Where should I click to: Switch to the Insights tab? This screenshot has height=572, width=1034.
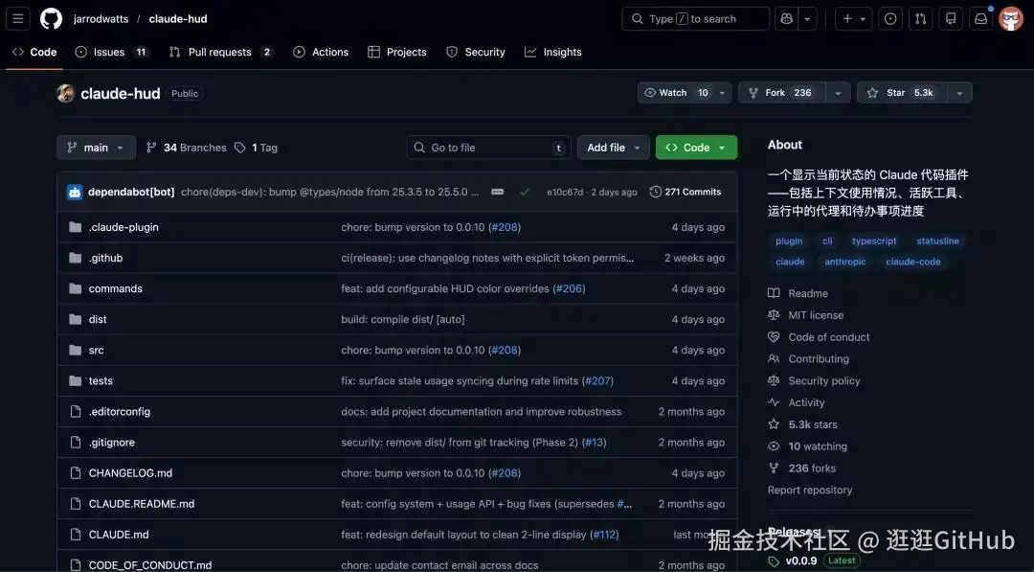point(553,52)
